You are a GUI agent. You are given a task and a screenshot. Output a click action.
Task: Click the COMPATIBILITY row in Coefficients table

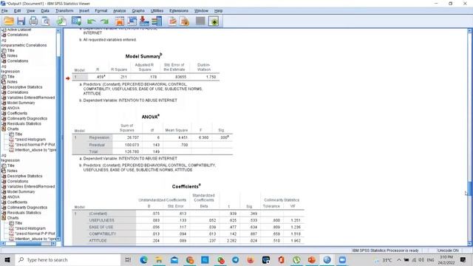coord(103,233)
